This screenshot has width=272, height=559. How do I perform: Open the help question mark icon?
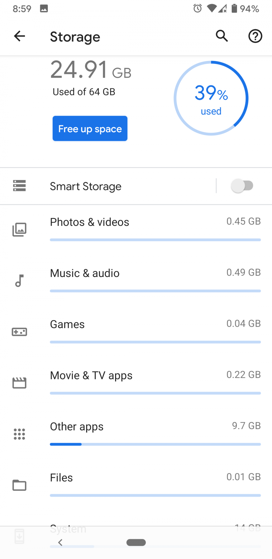(x=255, y=36)
